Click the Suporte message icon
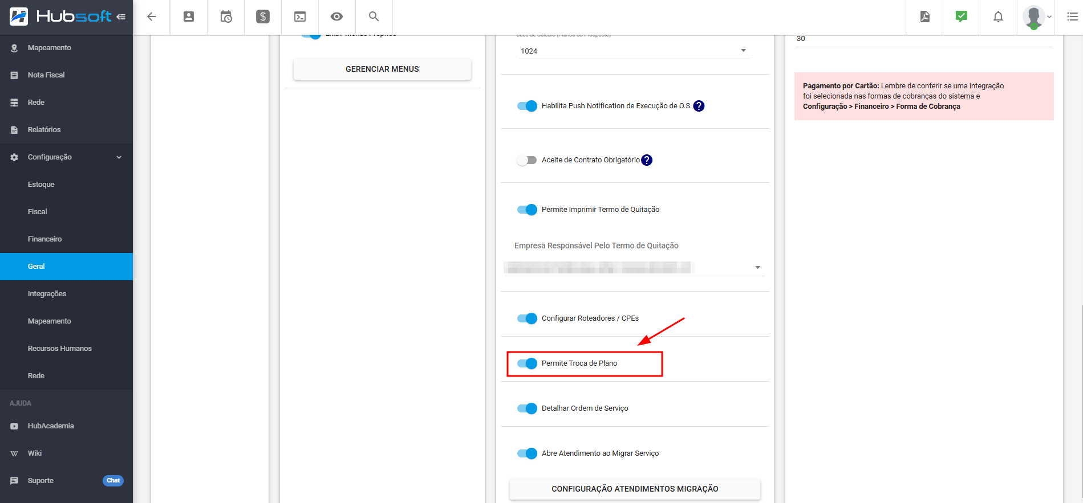The height and width of the screenshot is (503, 1083). (14, 481)
